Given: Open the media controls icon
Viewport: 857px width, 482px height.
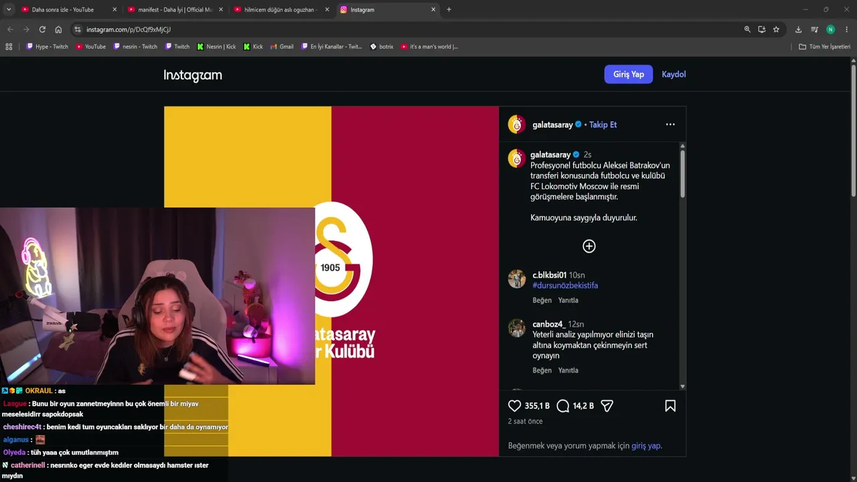Looking at the screenshot, I should pos(814,29).
